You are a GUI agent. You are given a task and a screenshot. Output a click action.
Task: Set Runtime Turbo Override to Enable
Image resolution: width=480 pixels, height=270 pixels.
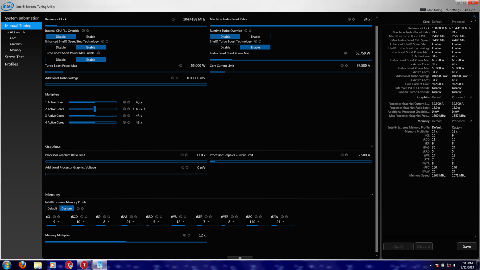point(255,36)
